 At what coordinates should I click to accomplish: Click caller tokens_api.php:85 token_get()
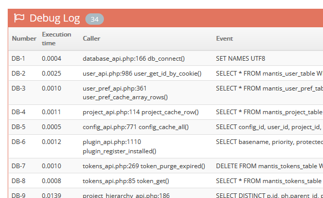click(x=126, y=181)
